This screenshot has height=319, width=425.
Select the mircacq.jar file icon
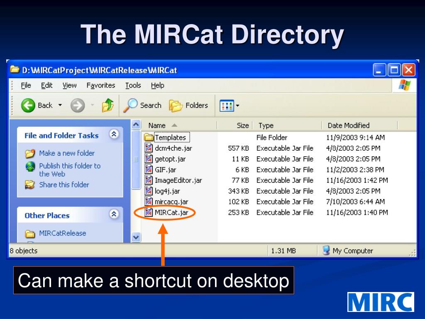pyautogui.click(x=149, y=201)
